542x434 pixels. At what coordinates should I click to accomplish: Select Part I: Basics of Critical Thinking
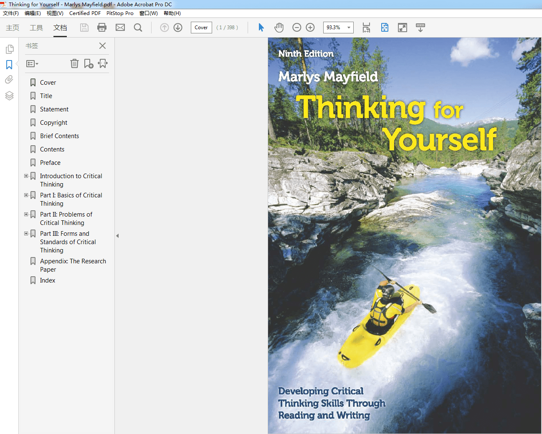71,199
